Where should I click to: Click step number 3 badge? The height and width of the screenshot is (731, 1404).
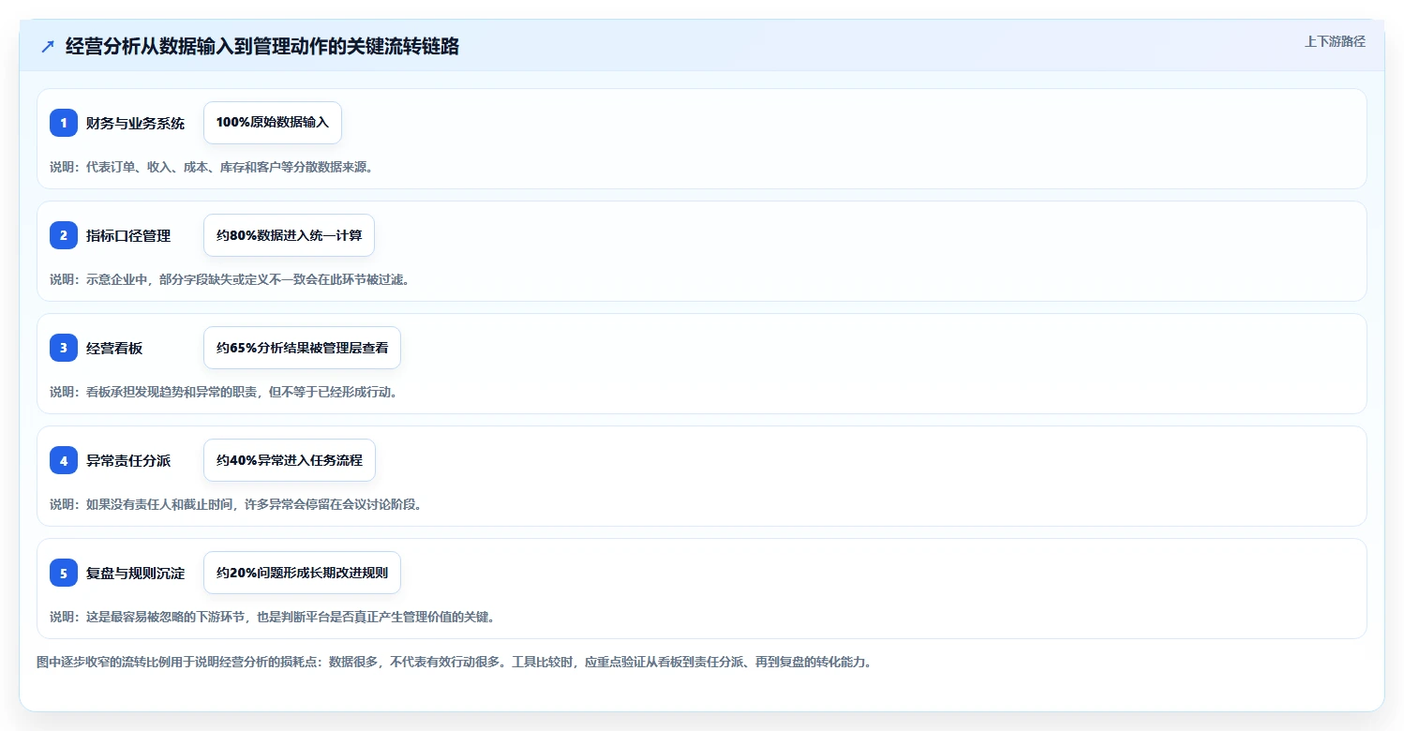pyautogui.click(x=64, y=348)
